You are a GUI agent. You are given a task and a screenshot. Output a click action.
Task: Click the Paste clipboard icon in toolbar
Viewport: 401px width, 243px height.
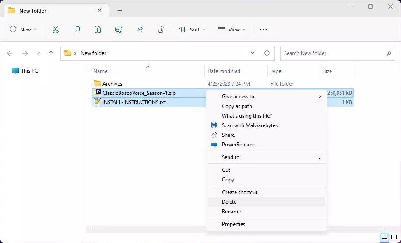(98, 29)
